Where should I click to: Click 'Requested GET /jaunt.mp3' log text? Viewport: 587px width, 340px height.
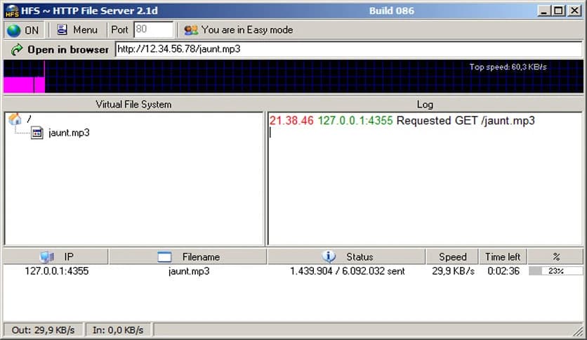coord(466,121)
